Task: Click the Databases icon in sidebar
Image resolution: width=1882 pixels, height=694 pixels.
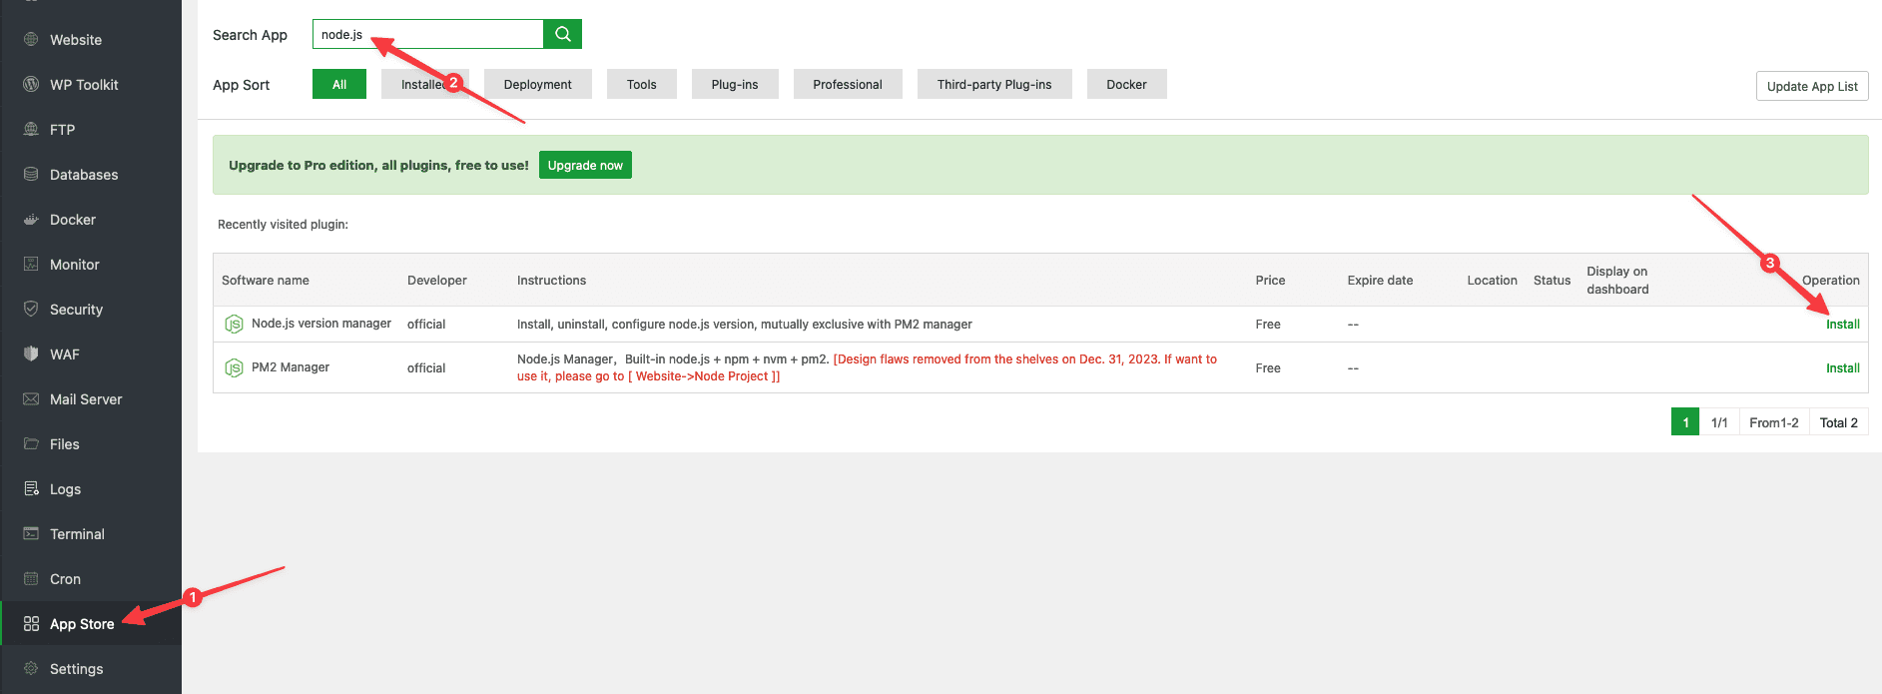Action: click(31, 175)
